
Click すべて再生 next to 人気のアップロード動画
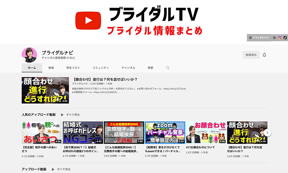[73, 115]
